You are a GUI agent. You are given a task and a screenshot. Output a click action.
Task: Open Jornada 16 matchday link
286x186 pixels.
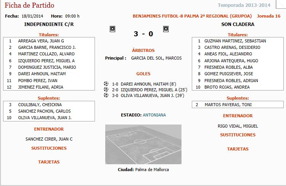click(x=268, y=16)
